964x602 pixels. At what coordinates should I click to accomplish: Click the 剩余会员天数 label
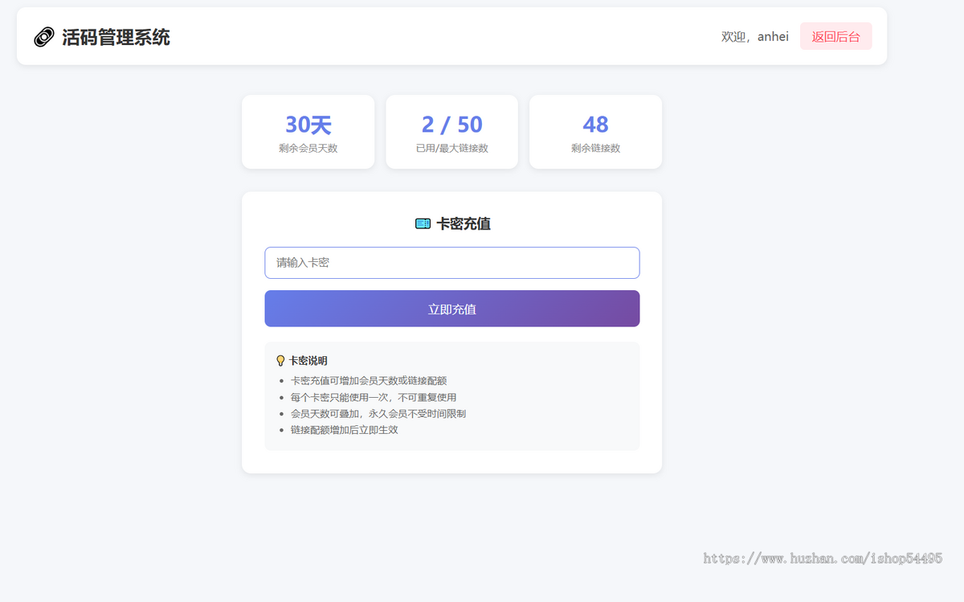[308, 148]
